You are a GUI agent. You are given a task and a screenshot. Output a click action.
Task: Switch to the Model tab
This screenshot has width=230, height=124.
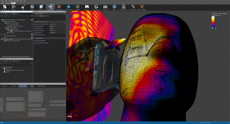click(x=2, y=3)
